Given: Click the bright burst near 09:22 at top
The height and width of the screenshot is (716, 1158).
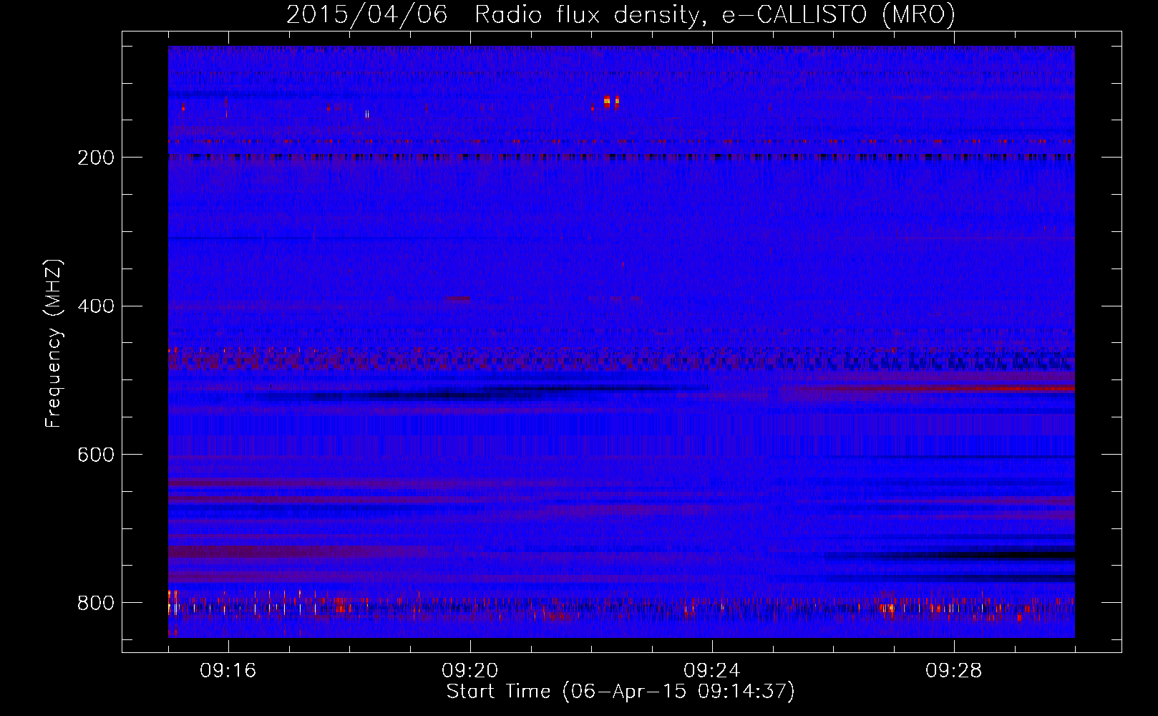Looking at the screenshot, I should pyautogui.click(x=611, y=102).
